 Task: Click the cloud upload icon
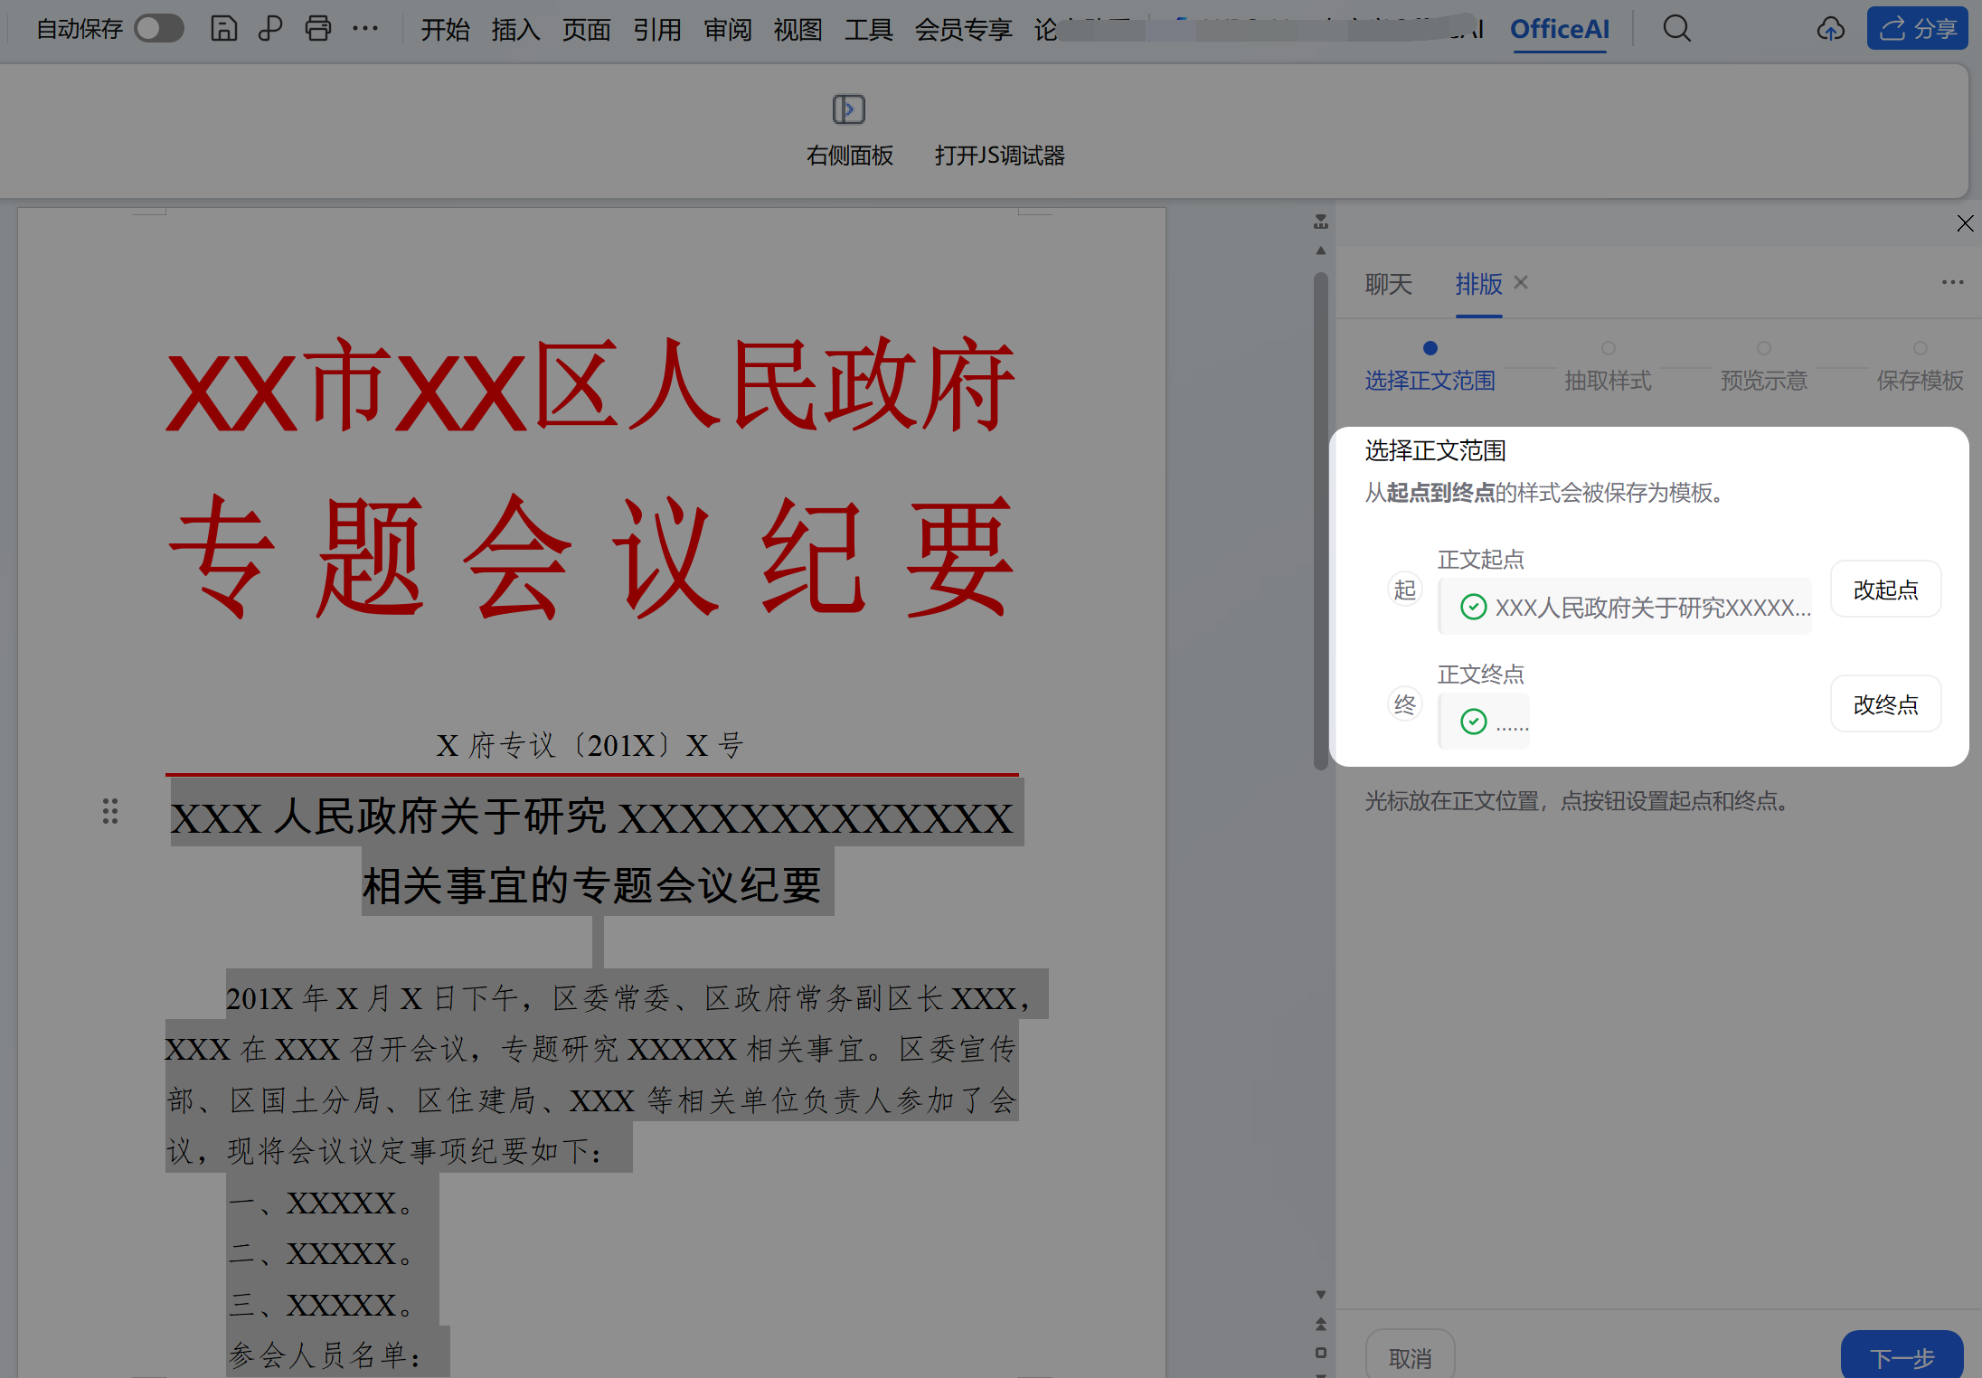pyautogui.click(x=1831, y=29)
